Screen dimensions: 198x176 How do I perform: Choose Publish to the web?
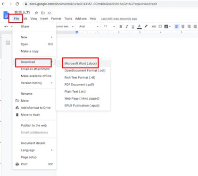(34, 125)
